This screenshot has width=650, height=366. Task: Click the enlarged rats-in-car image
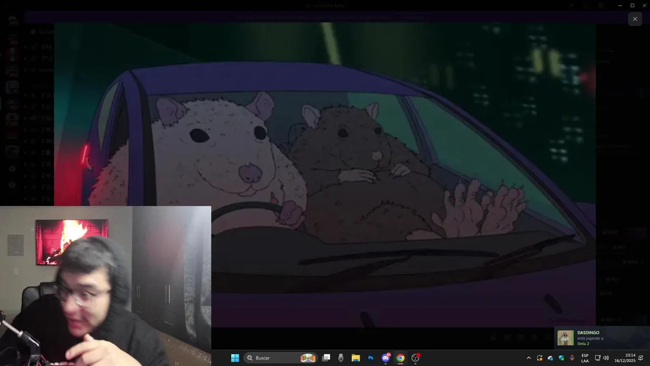click(325, 174)
